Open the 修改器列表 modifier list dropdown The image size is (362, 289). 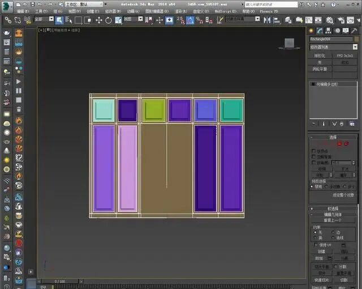coord(333,47)
